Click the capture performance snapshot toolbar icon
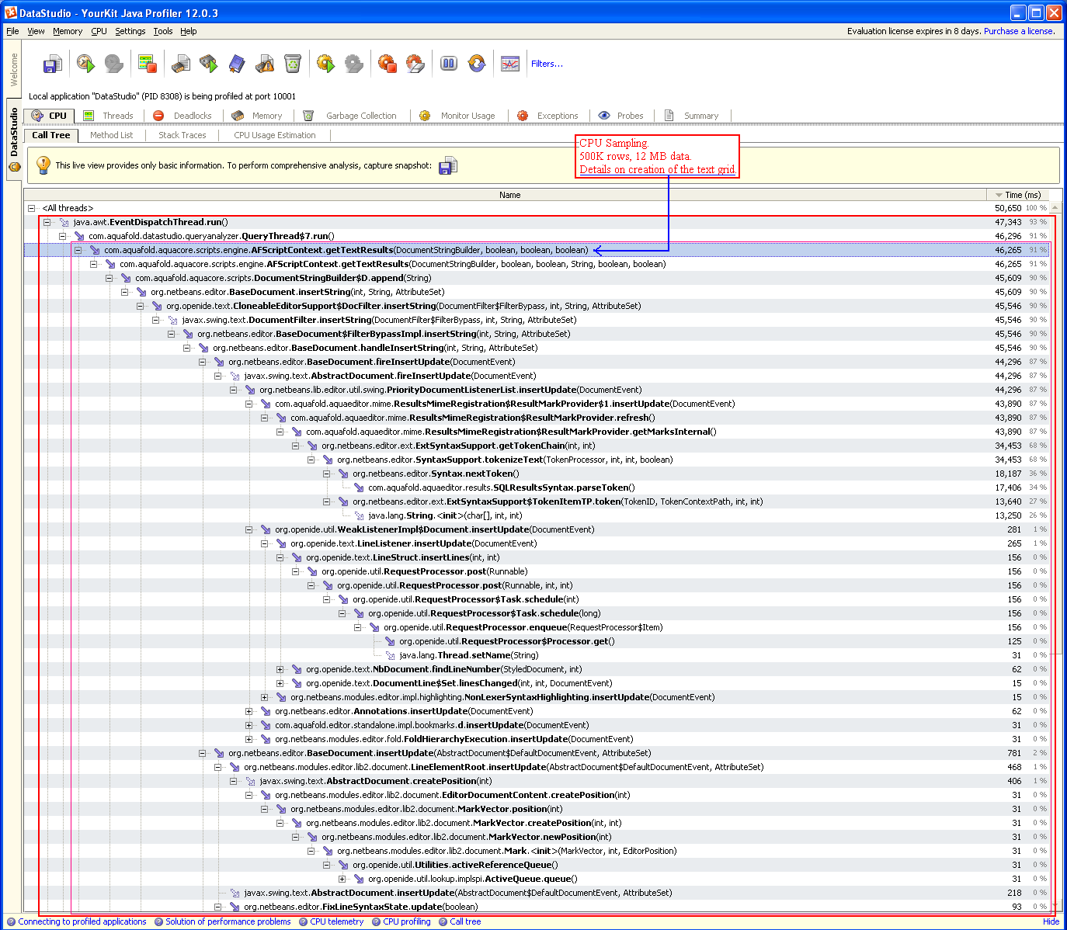This screenshot has height=930, width=1067. (x=52, y=64)
